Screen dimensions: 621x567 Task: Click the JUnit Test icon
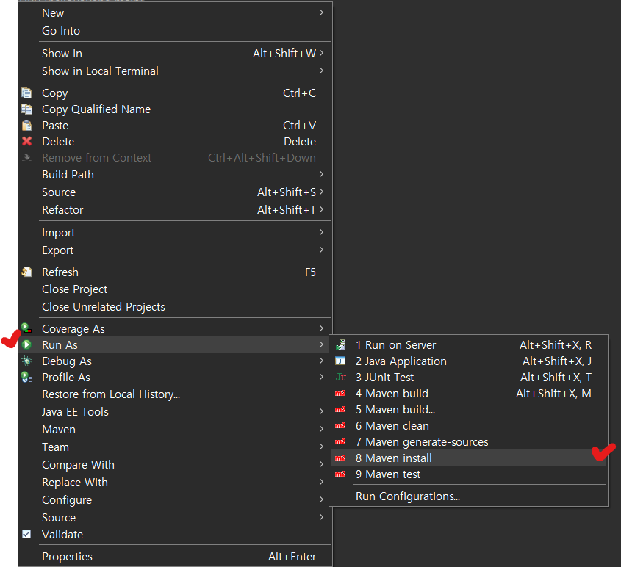340,378
